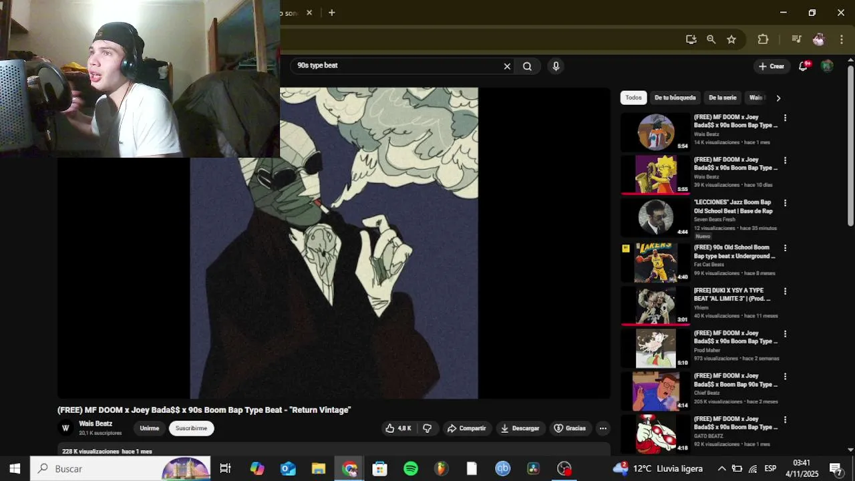
Task: Open Copilot from the taskbar
Action: [257, 469]
